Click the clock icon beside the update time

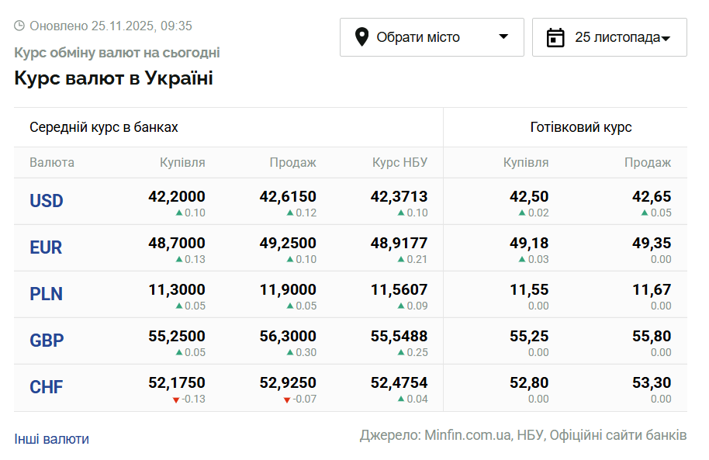coord(19,26)
